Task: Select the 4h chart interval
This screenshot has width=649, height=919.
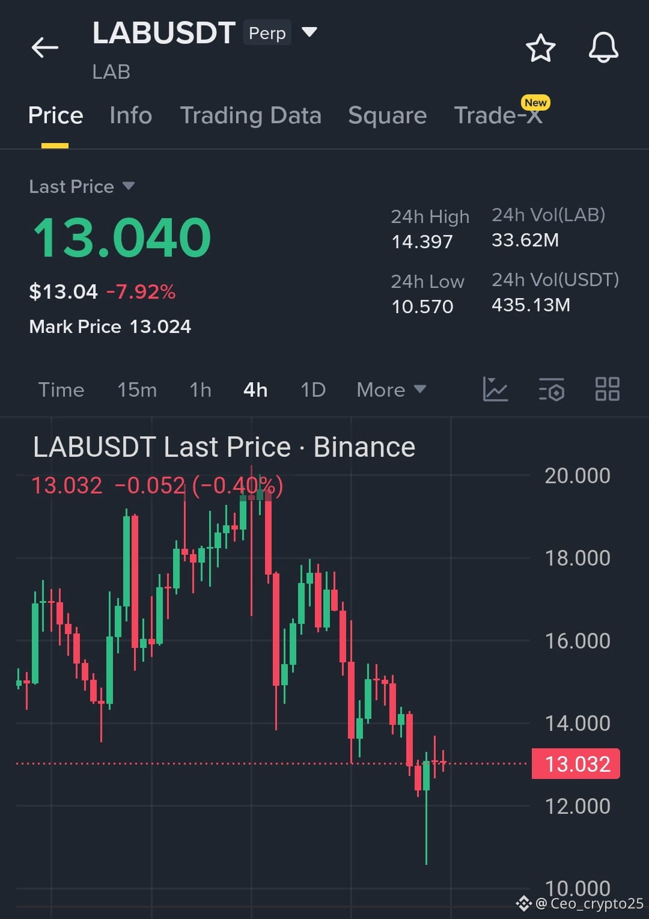Action: coord(255,389)
